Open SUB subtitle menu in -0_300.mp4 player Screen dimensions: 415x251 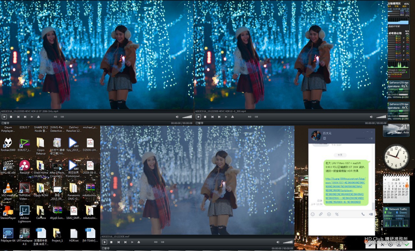coord(256,117)
